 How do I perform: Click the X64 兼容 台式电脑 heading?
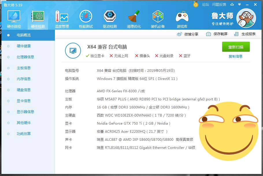(x=107, y=47)
